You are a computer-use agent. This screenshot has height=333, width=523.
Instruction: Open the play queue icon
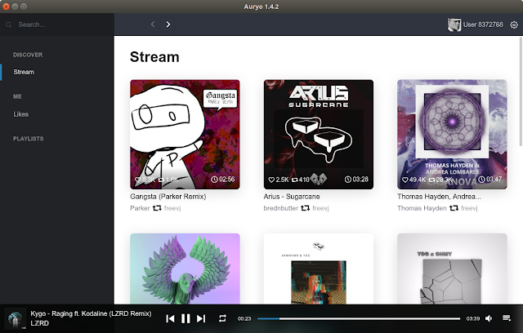coord(507,318)
